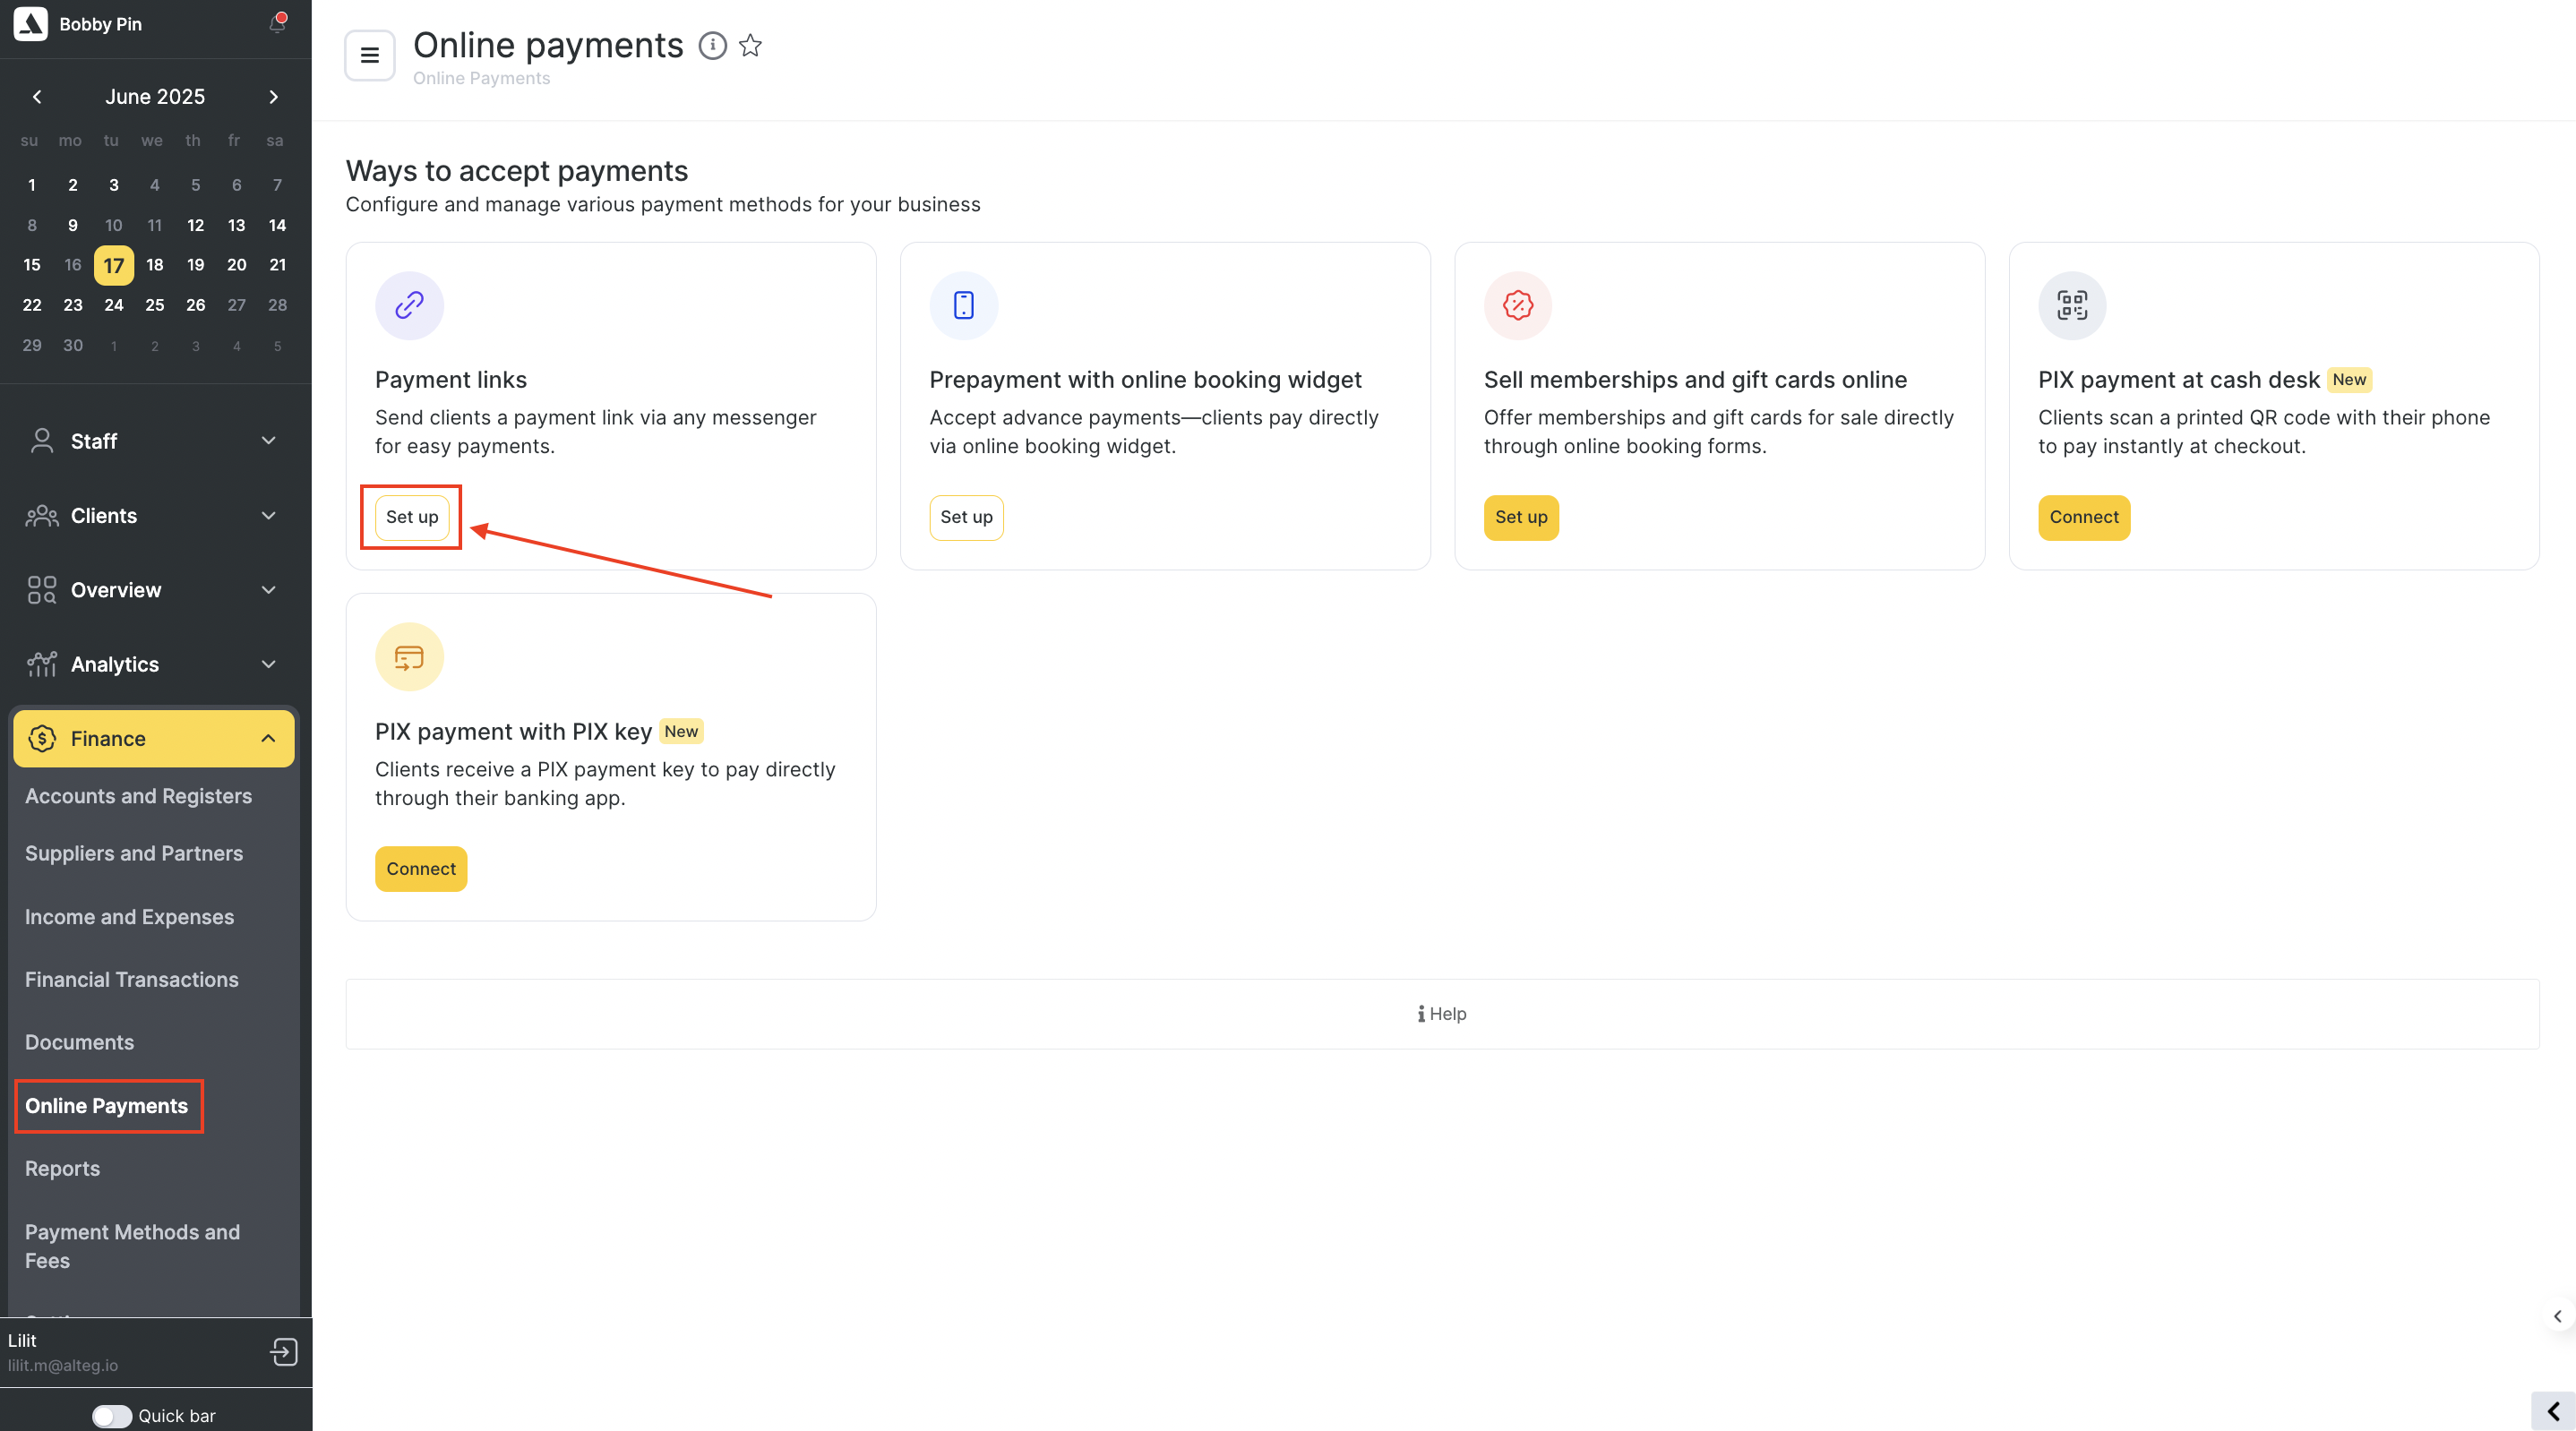
Task: Click the Payment links card title
Action: [450, 380]
